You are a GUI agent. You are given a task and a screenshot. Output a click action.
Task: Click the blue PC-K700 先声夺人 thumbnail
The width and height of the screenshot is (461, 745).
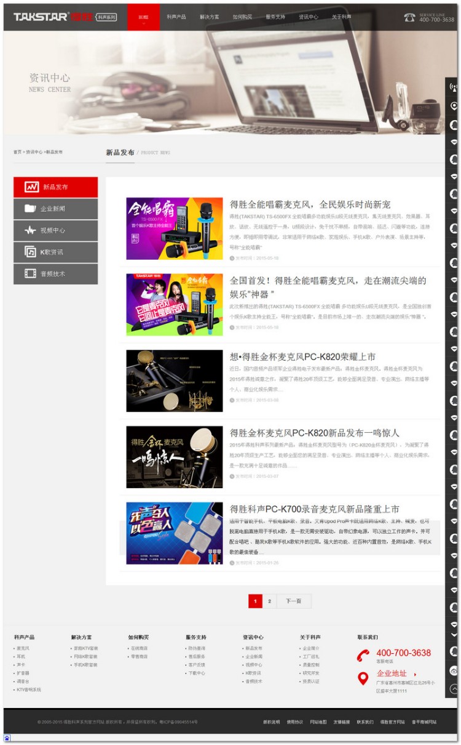tap(175, 533)
